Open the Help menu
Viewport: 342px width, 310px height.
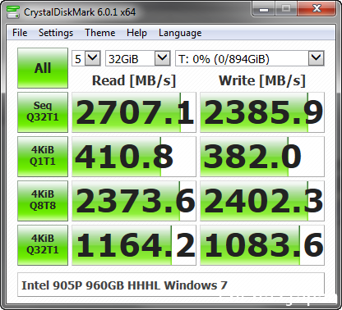click(136, 33)
